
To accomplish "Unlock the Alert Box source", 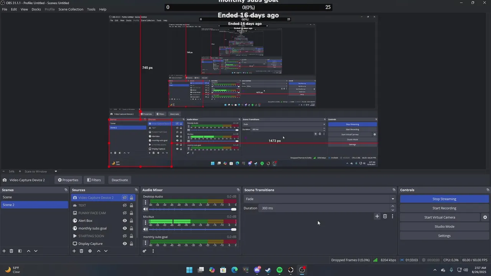I will (x=131, y=221).
